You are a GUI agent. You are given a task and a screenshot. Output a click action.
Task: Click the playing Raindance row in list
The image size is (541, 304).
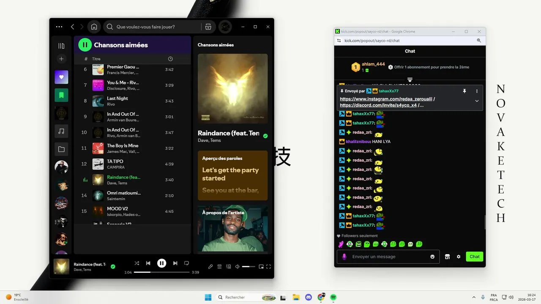(x=133, y=180)
